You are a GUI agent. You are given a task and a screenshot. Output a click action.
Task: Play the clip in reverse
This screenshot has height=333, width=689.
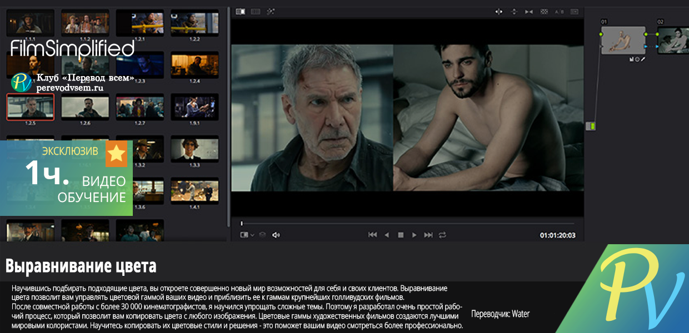(x=387, y=235)
